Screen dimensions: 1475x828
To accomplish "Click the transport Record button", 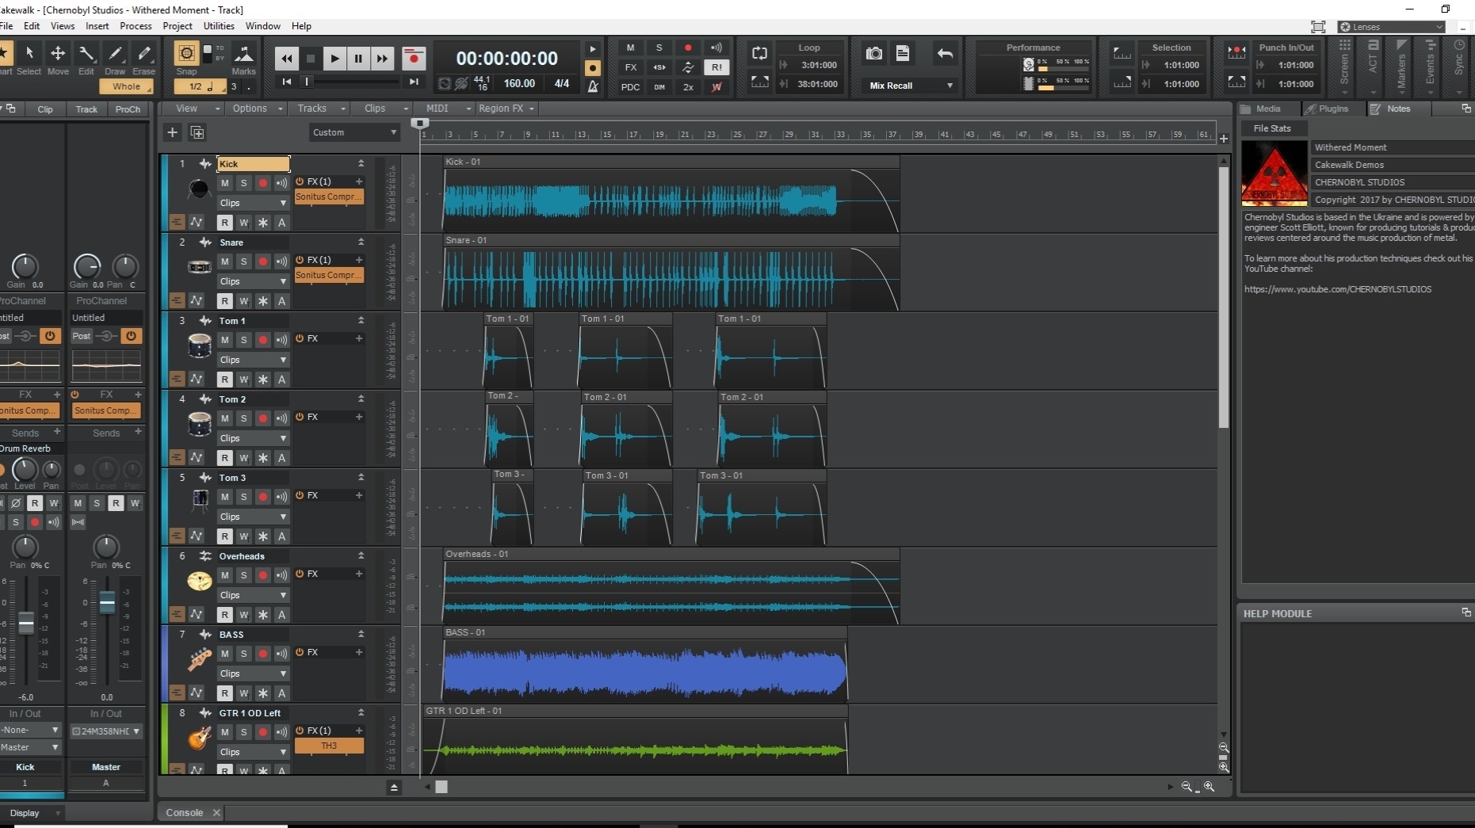I will click(413, 58).
